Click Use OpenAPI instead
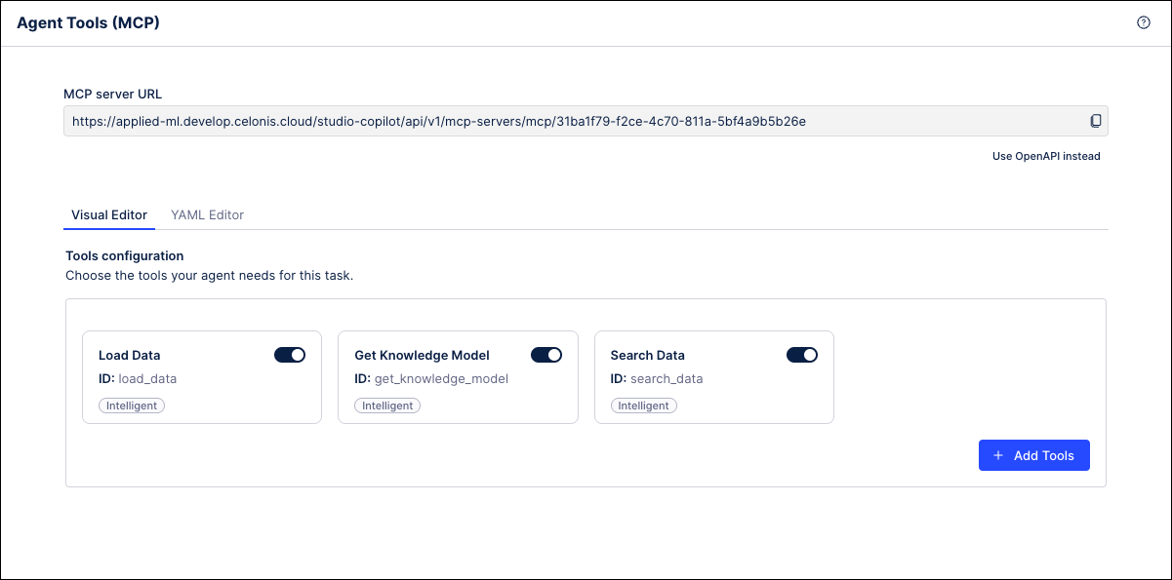Image resolution: width=1172 pixels, height=580 pixels. pos(1046,156)
